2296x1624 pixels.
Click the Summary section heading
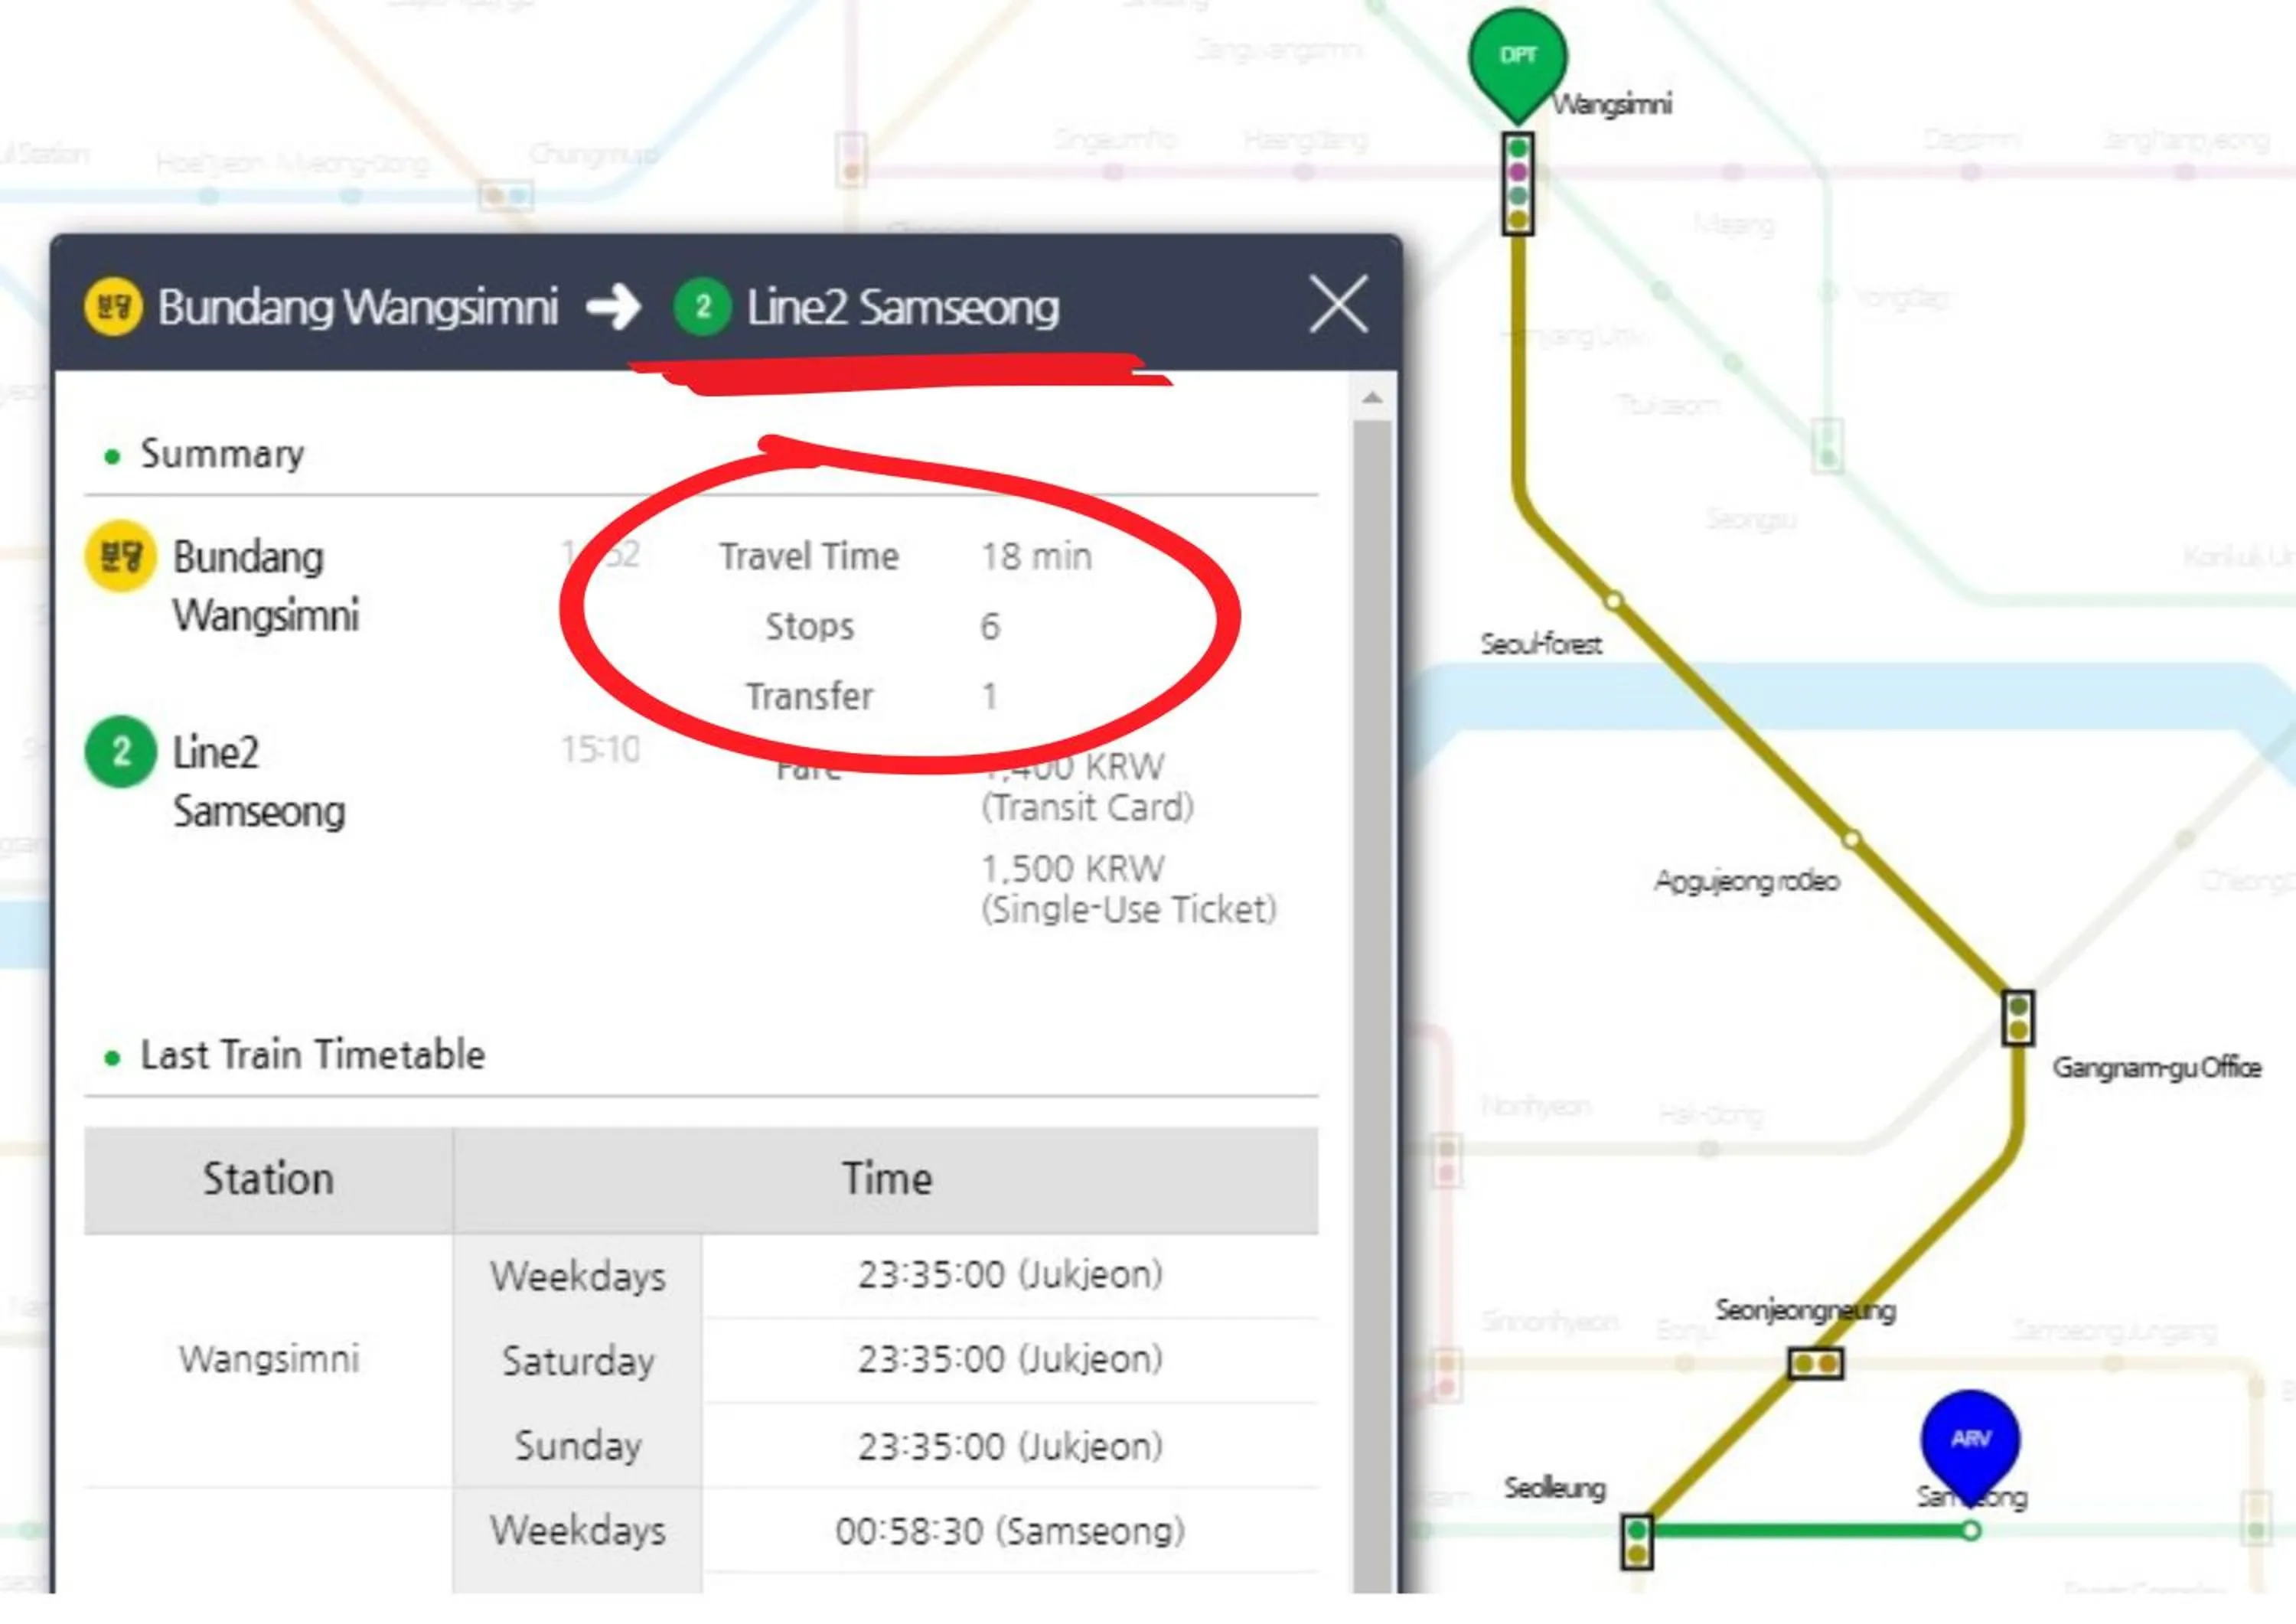(x=222, y=454)
